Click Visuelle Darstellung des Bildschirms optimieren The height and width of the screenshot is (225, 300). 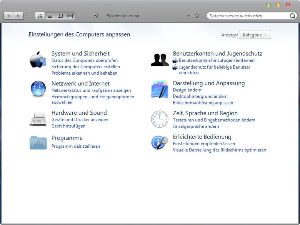click(x=219, y=150)
